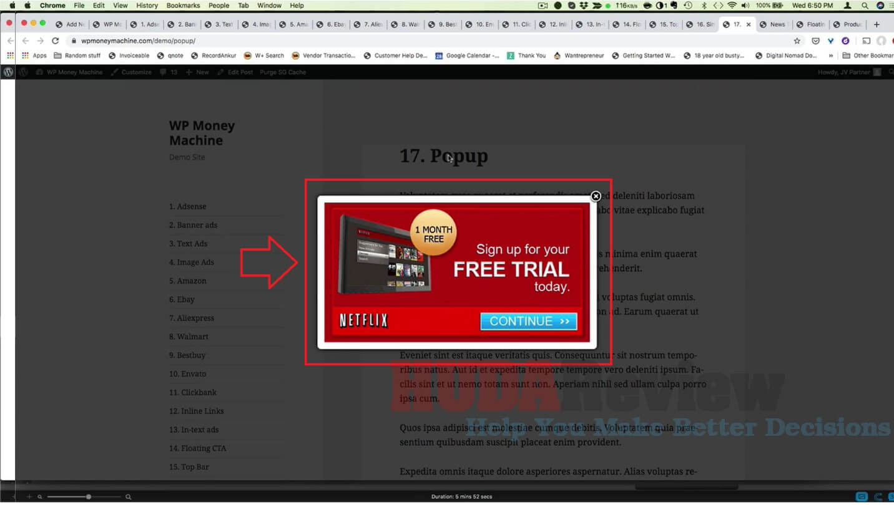
Task: Open the Thank You bookmark
Action: pos(526,55)
